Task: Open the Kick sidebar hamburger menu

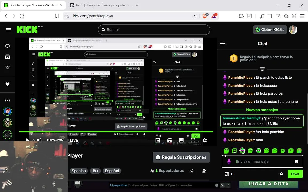Action: [x=9, y=30]
